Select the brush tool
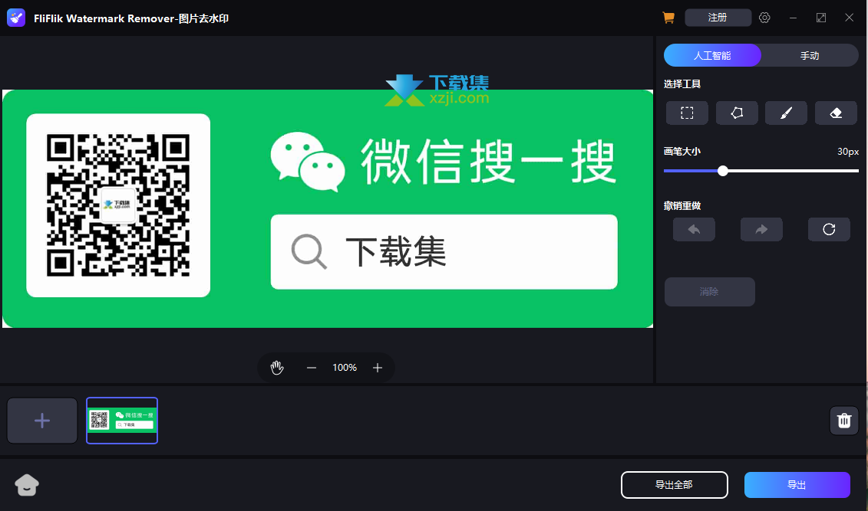The image size is (868, 511). [786, 113]
